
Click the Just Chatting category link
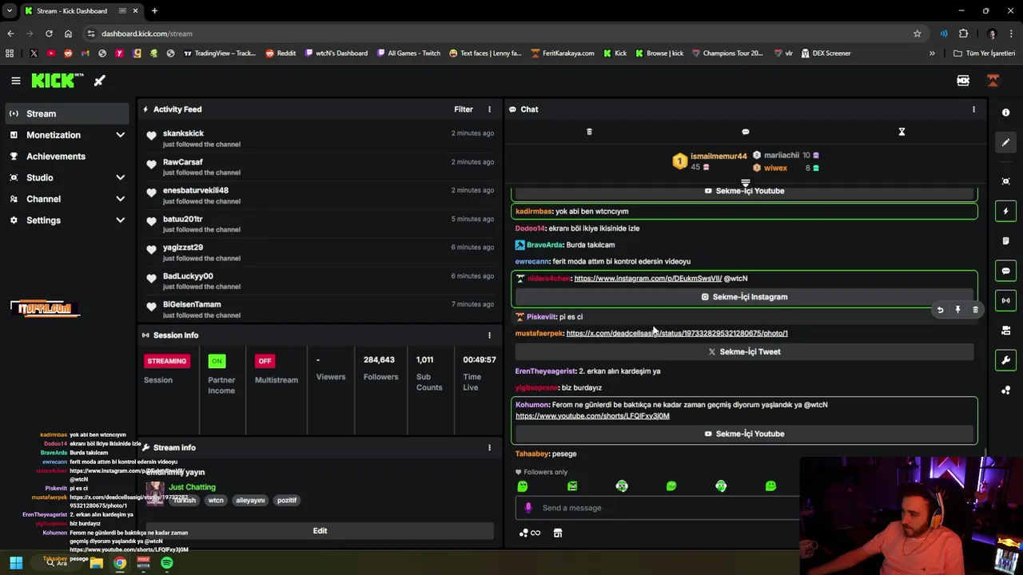click(192, 487)
